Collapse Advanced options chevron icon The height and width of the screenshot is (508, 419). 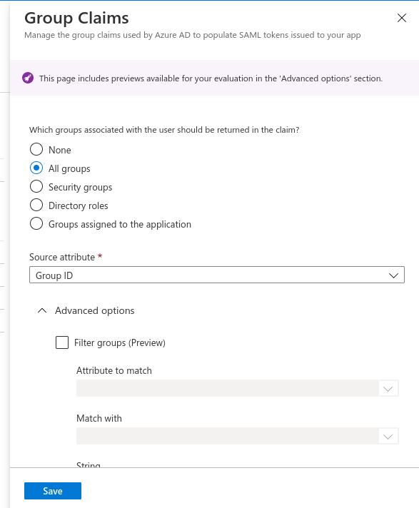coord(42,310)
